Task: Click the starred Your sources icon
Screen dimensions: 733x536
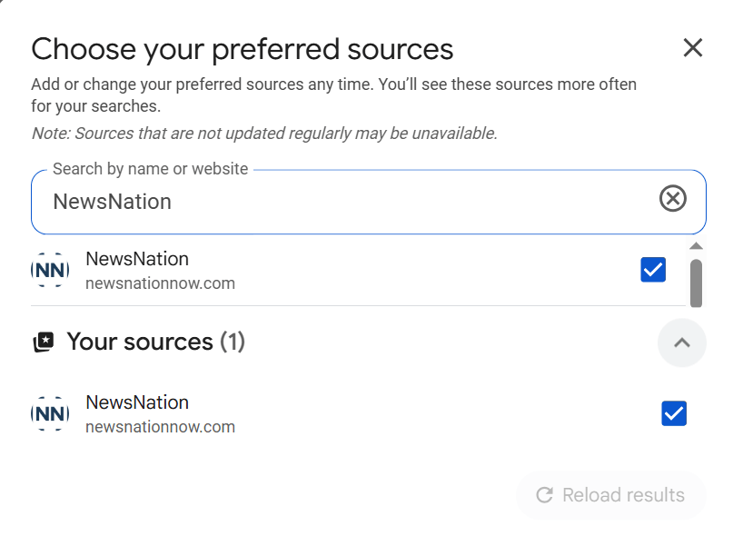Action: point(43,342)
